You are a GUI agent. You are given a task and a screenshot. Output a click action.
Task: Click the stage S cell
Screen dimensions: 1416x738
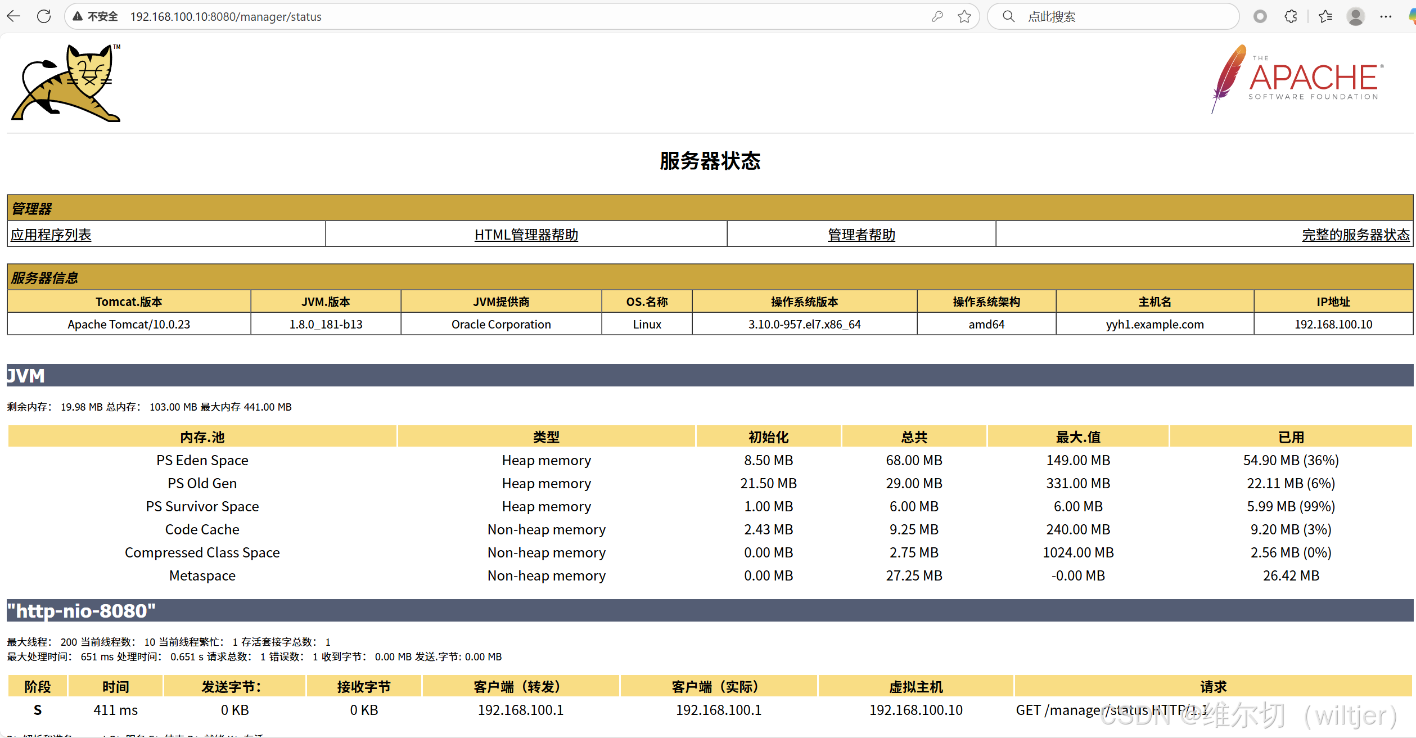coord(38,710)
